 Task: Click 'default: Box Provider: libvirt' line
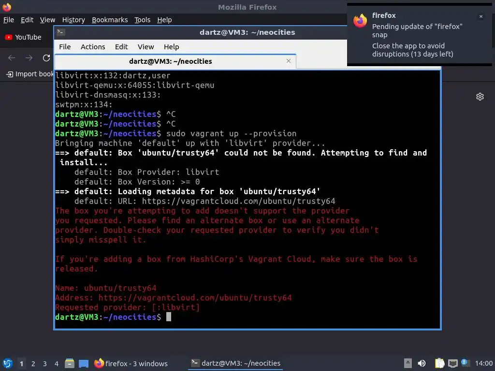pyautogui.click(x=147, y=172)
